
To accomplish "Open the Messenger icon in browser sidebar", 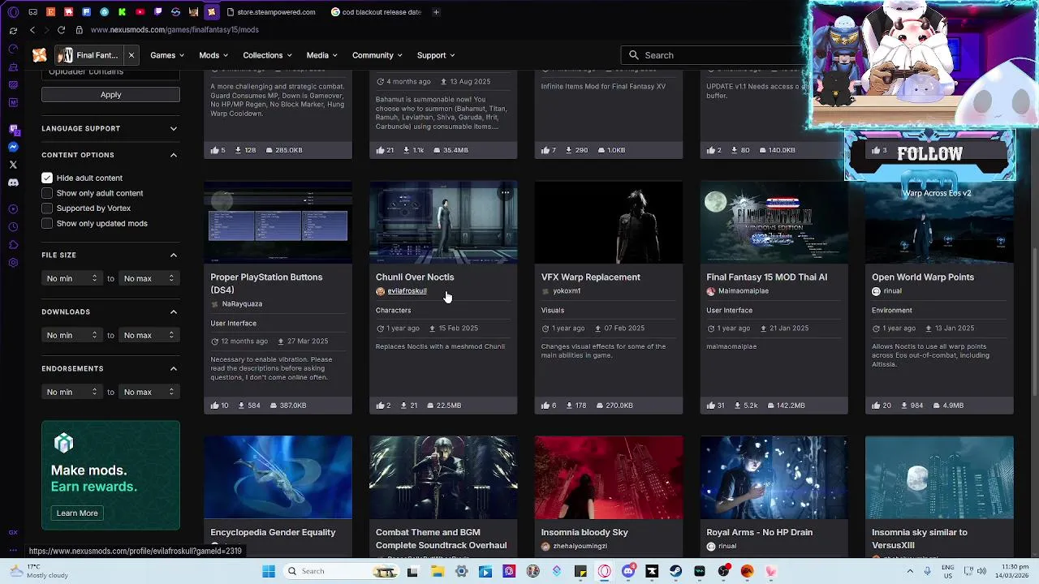I will pos(13,147).
